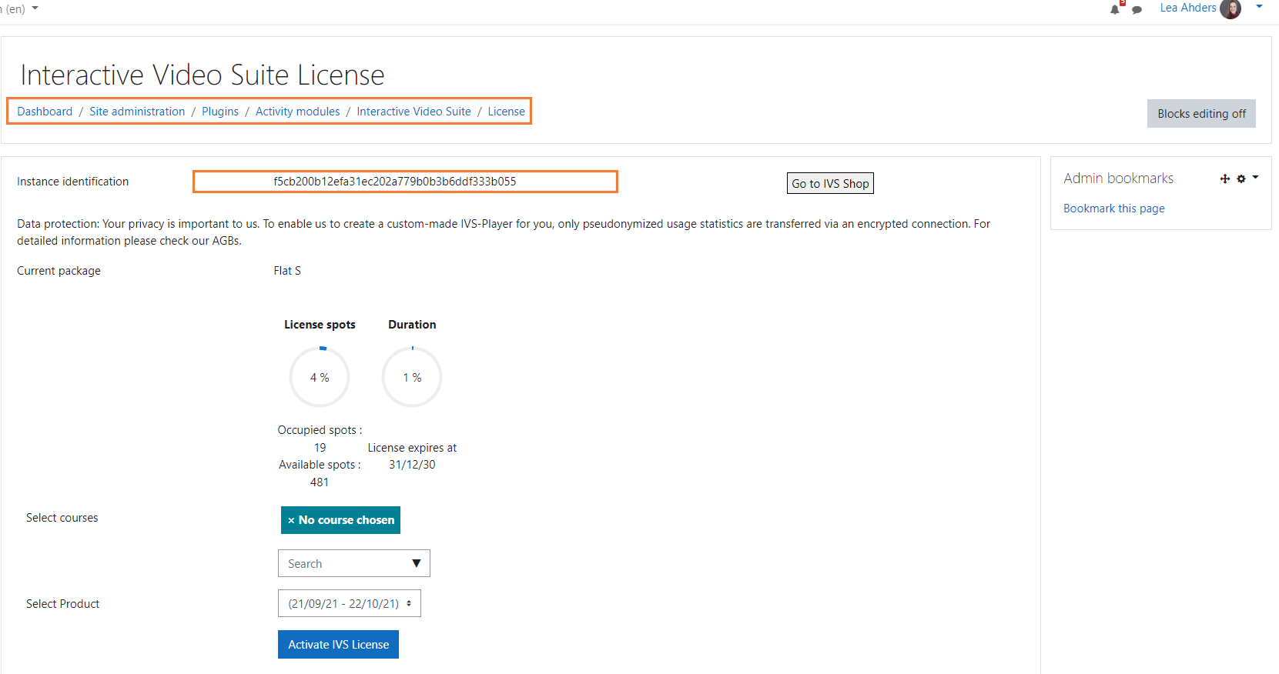Open the Select Product date range dropdown
The image size is (1279, 674).
pyautogui.click(x=349, y=604)
